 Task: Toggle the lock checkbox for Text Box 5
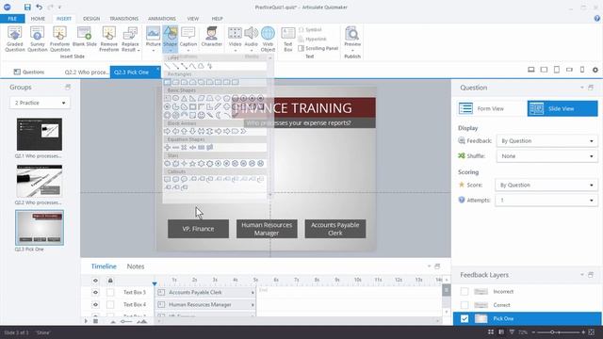pyautogui.click(x=110, y=293)
